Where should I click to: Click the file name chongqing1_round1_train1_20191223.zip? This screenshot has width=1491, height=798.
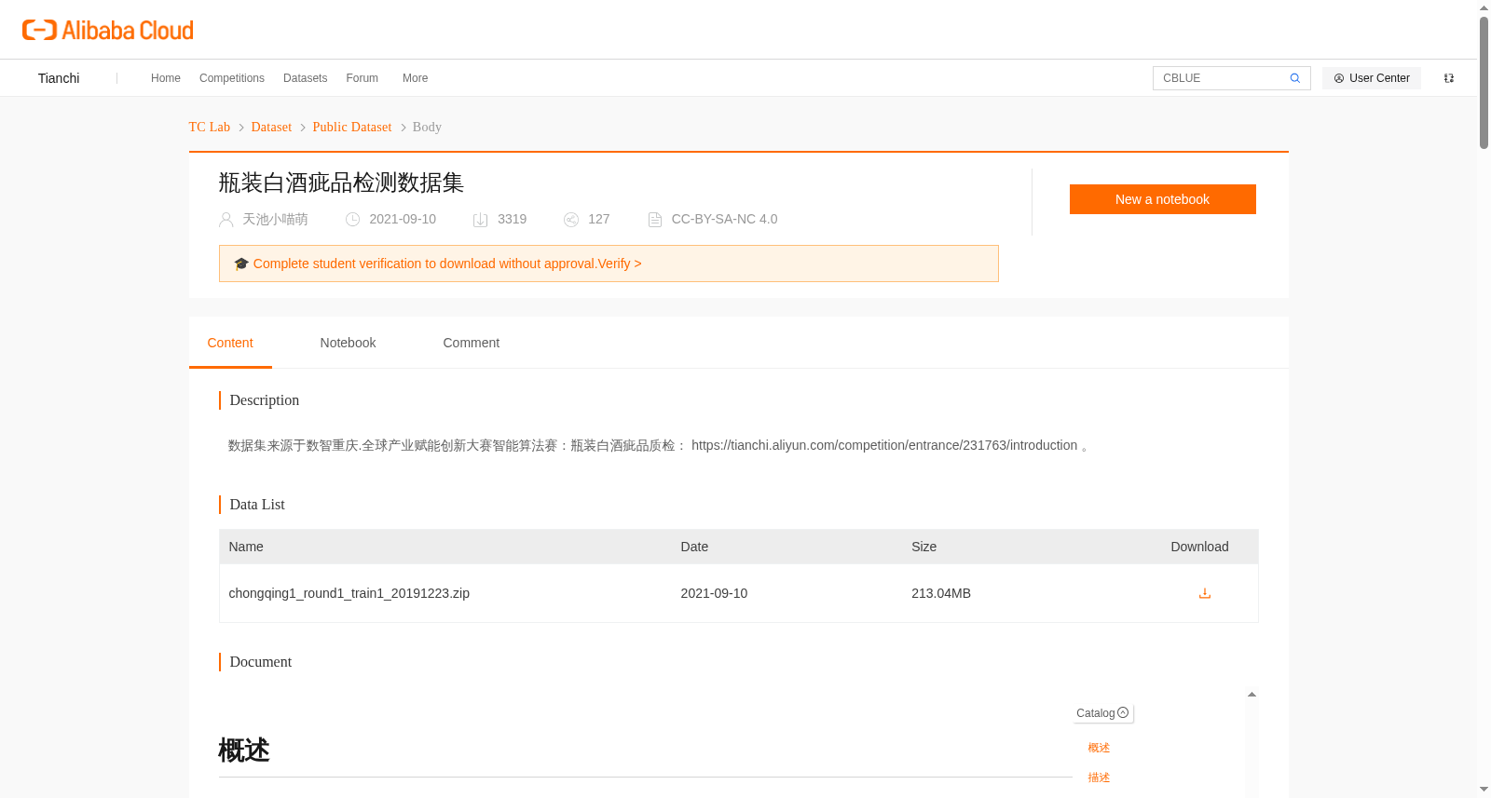(349, 593)
